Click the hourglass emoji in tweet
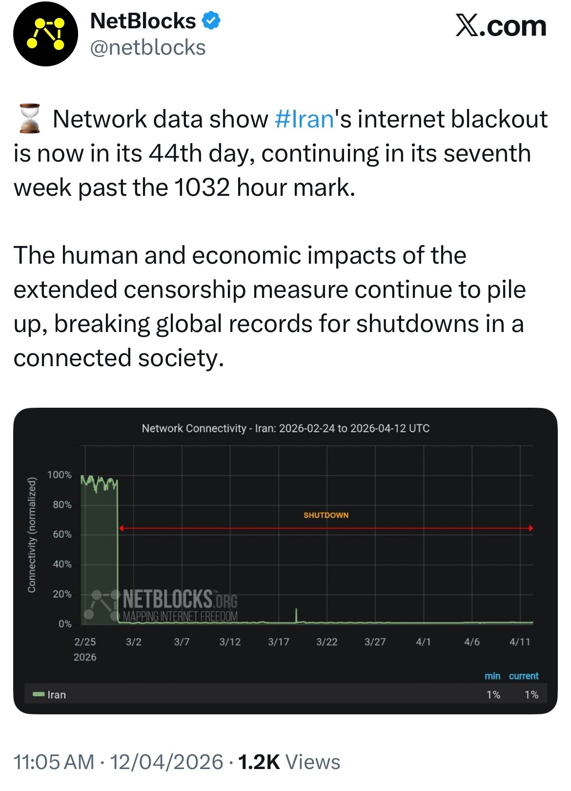This screenshot has width=571, height=791. pos(29,119)
